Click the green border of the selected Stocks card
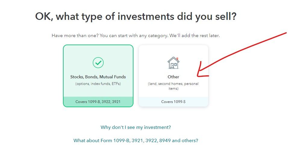The height and width of the screenshot is (156, 288). pyautogui.click(x=63, y=76)
